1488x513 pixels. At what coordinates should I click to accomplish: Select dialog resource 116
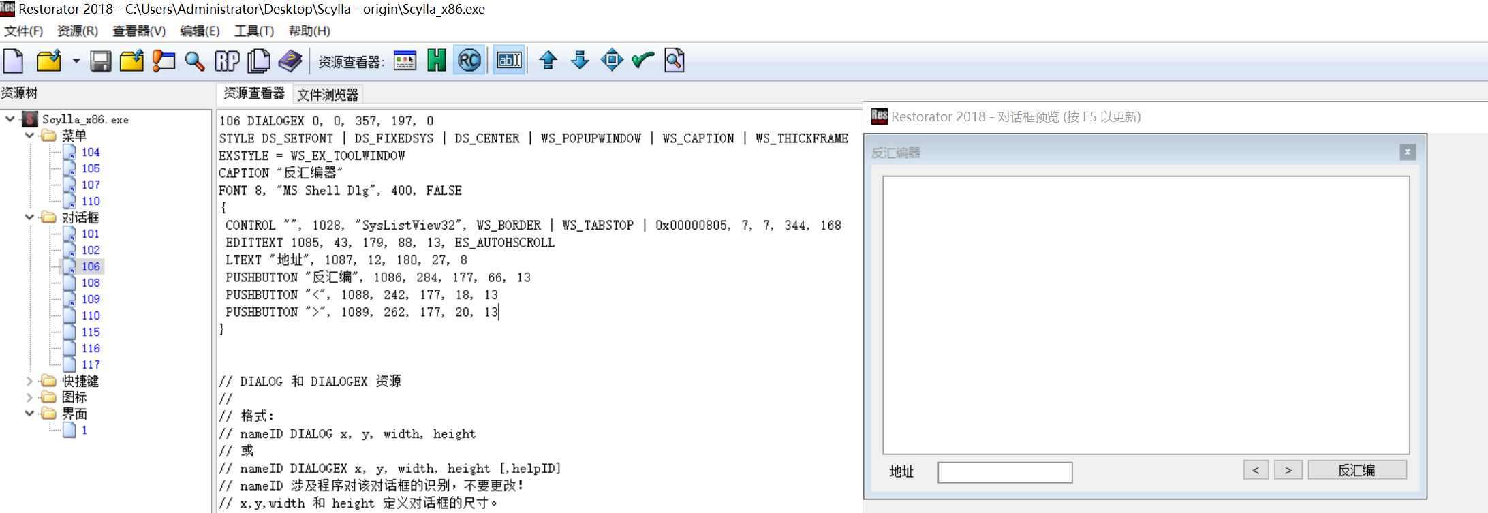click(91, 348)
